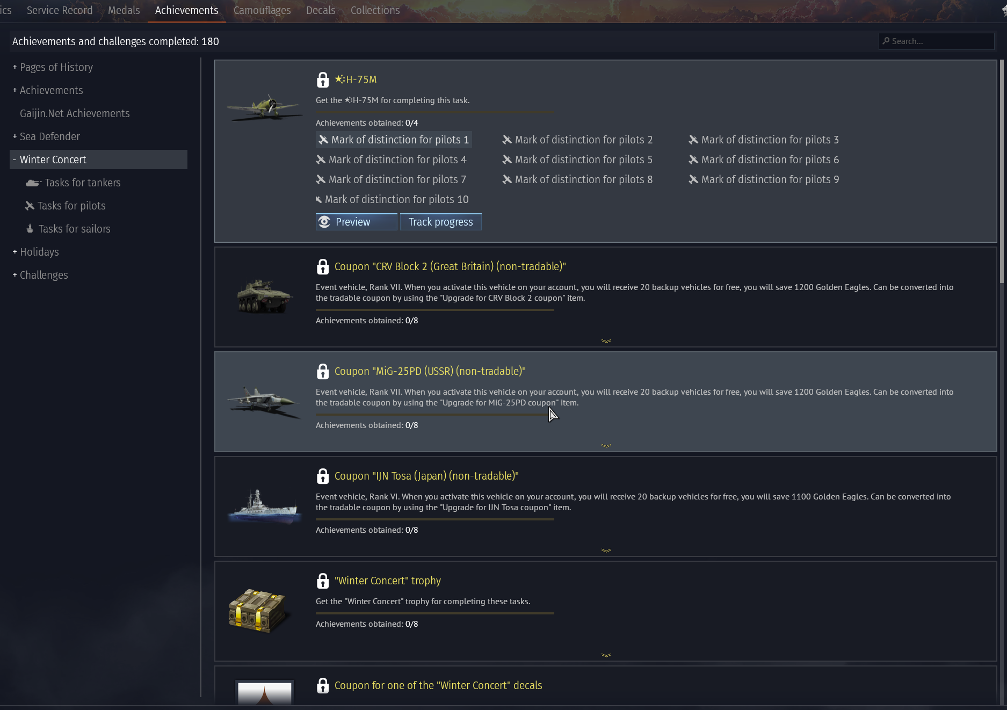Viewport: 1007px width, 710px height.
Task: Click the MiG-25PD jet thumbnail
Action: pyautogui.click(x=264, y=402)
